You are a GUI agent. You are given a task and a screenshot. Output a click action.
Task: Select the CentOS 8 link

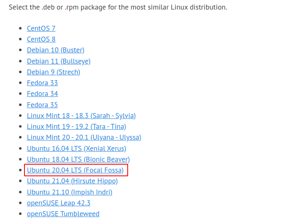click(x=41, y=39)
